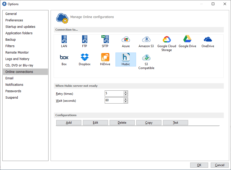This screenshot has width=231, height=170.
Task: Go to Notifications options
Action: pyautogui.click(x=25, y=84)
